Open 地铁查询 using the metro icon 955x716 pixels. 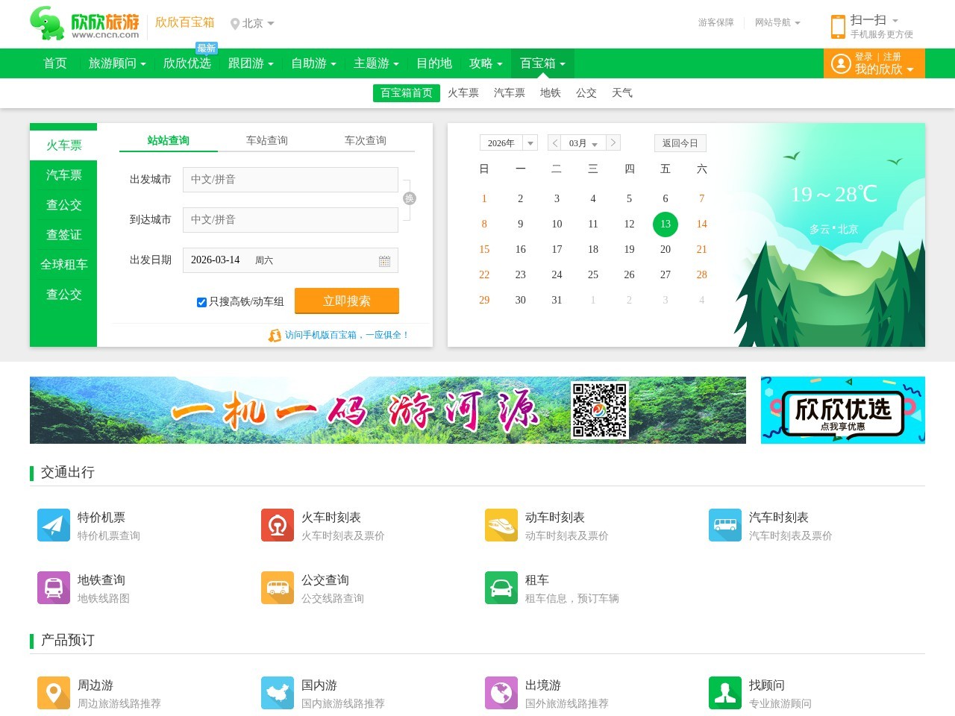(x=53, y=588)
